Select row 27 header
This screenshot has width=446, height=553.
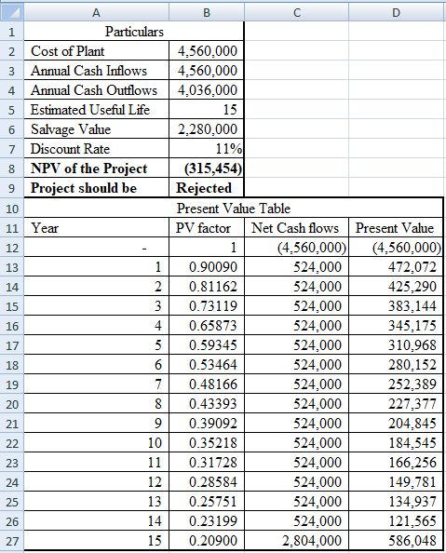[12, 541]
